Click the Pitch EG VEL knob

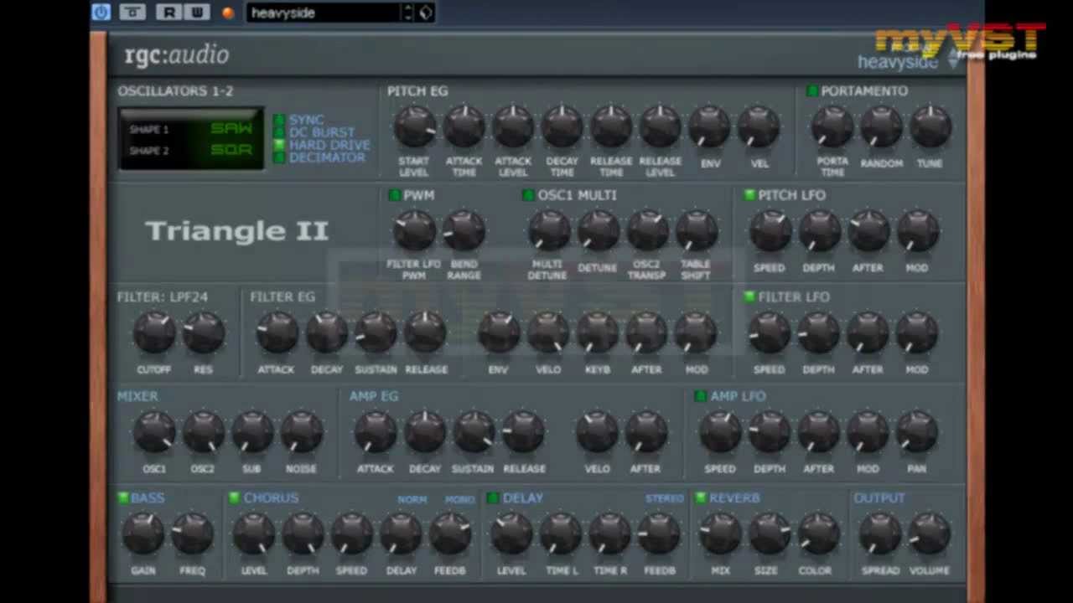coord(759,126)
